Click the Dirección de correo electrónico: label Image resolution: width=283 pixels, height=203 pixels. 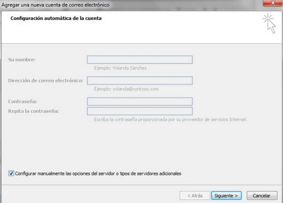(x=46, y=81)
